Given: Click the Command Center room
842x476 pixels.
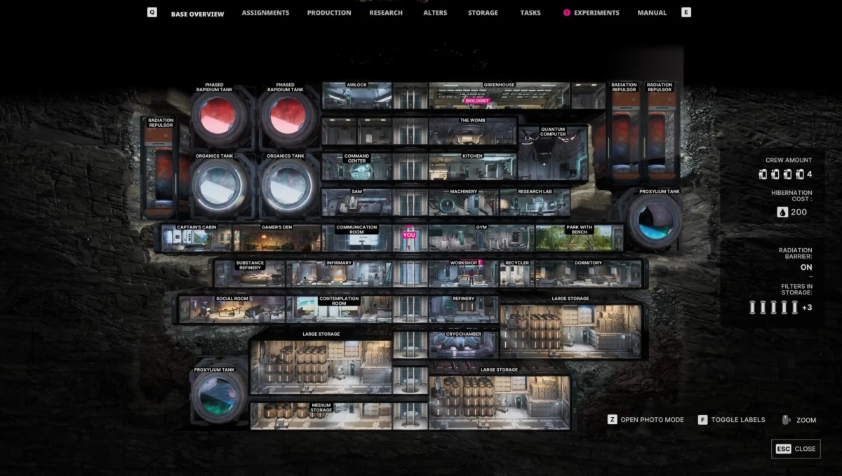Looking at the screenshot, I should [356, 166].
